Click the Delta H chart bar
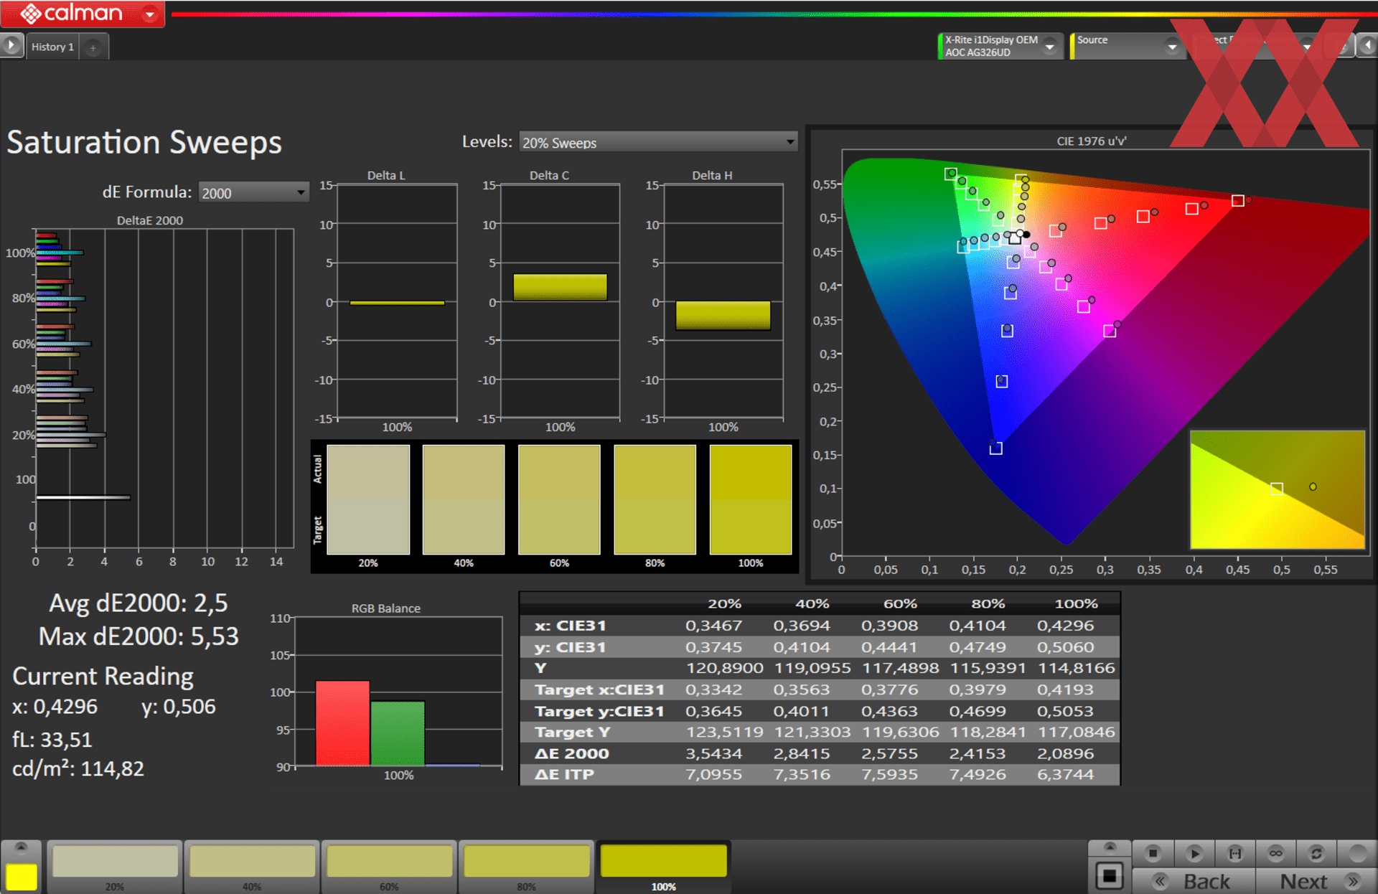The image size is (1378, 894). [723, 315]
